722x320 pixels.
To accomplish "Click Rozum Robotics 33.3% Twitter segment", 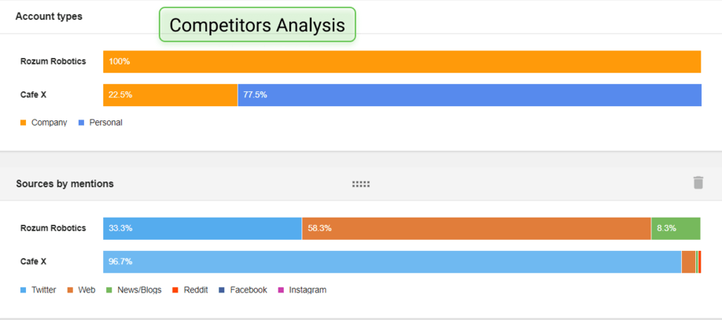I will point(202,228).
